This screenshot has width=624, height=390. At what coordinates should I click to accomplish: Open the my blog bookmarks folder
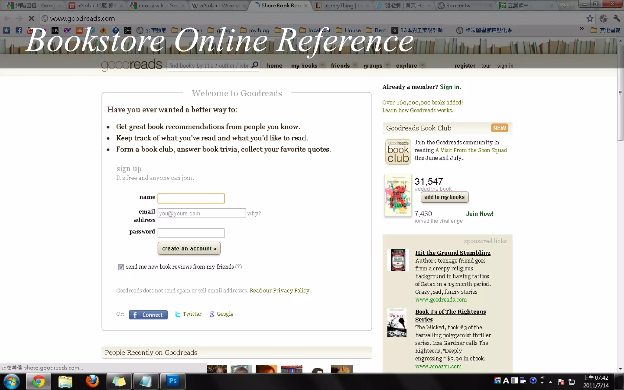tap(255, 30)
